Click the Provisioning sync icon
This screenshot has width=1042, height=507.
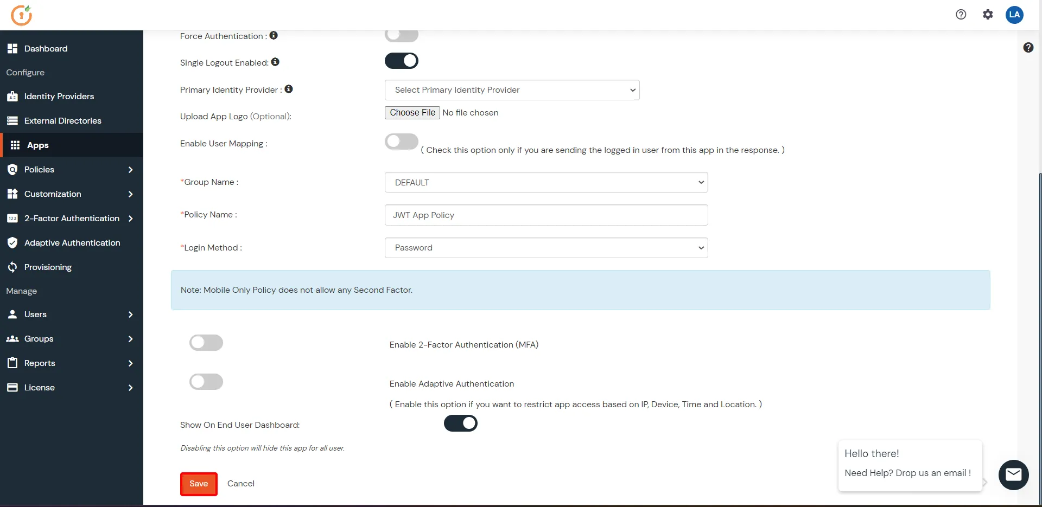[12, 267]
